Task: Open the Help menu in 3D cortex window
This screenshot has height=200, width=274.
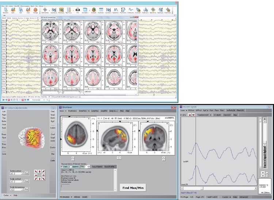Action: pyautogui.click(x=16, y=195)
